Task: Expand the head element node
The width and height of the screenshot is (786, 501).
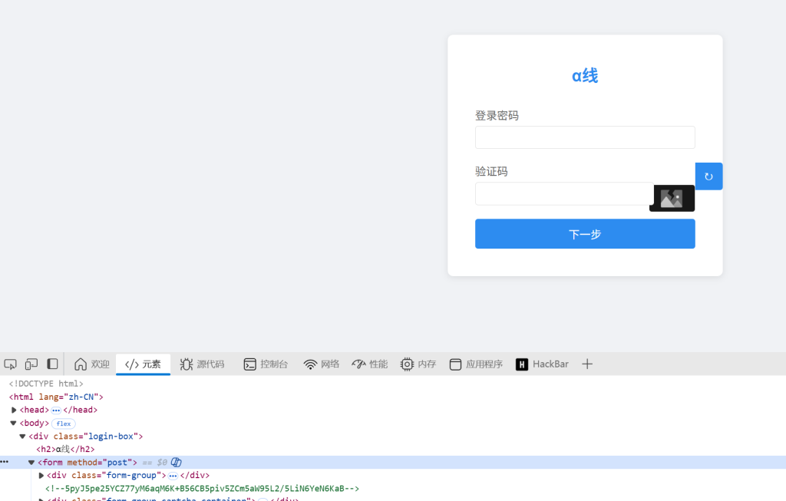Action: [x=14, y=410]
